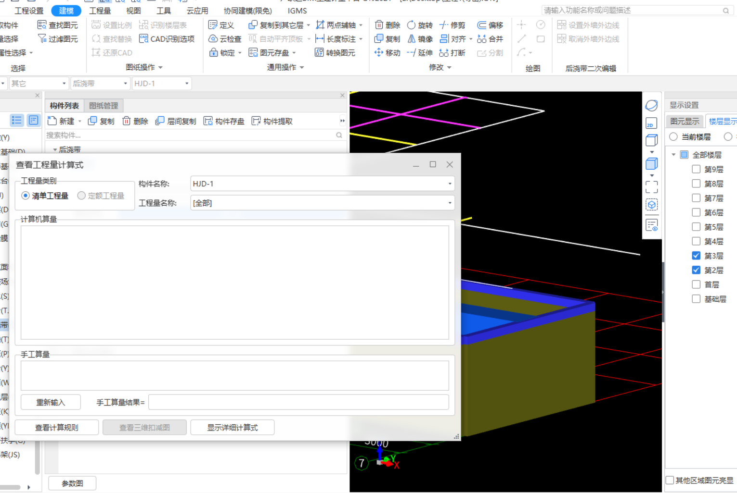
Task: Click 删除 delete in 修改 group
Action: [387, 25]
